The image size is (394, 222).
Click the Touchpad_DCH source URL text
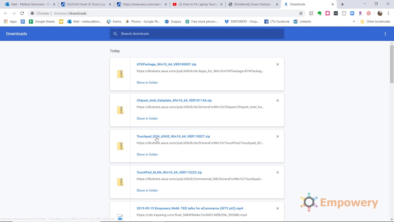tap(200, 143)
